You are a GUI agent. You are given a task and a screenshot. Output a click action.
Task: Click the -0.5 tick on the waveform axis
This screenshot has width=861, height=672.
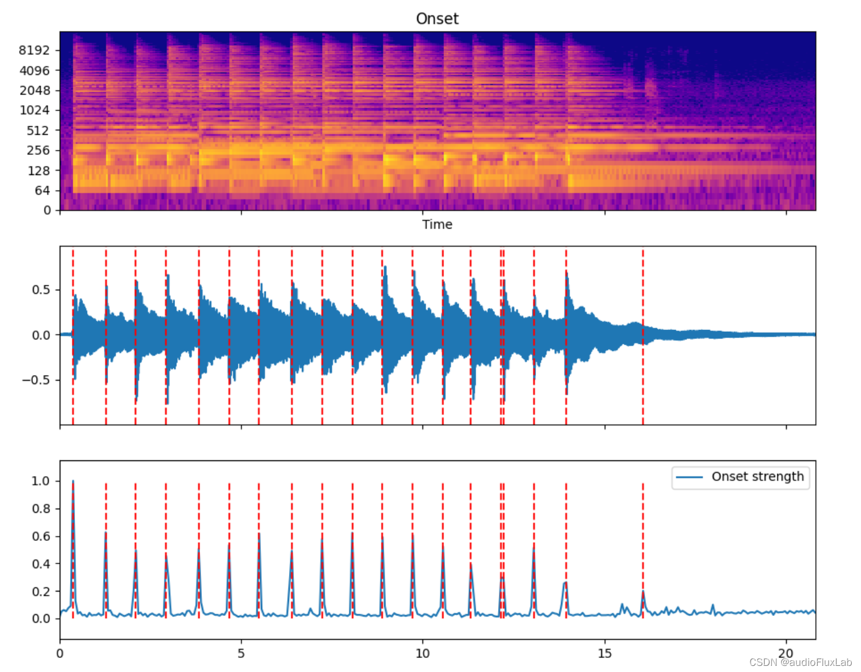[x=37, y=380]
